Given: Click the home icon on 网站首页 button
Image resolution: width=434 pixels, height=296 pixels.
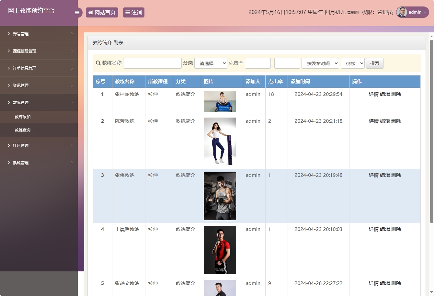Looking at the screenshot, I should pos(90,12).
